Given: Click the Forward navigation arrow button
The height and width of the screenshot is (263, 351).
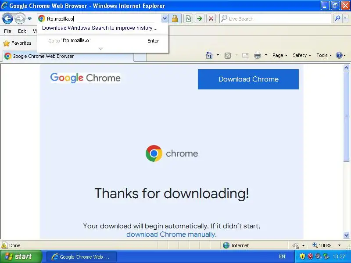Looking at the screenshot, I should (20, 18).
